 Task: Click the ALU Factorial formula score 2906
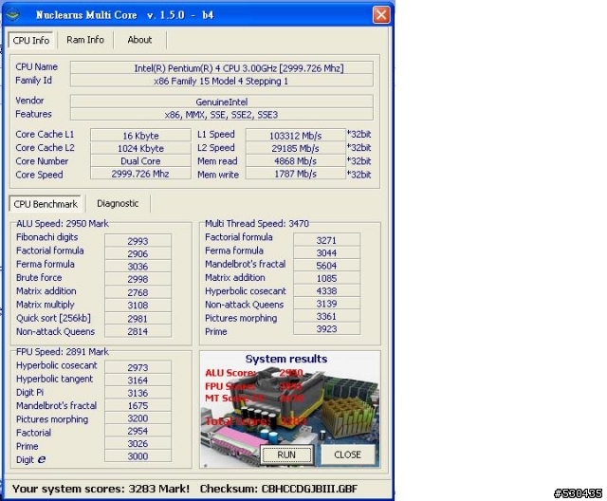pyautogui.click(x=138, y=253)
